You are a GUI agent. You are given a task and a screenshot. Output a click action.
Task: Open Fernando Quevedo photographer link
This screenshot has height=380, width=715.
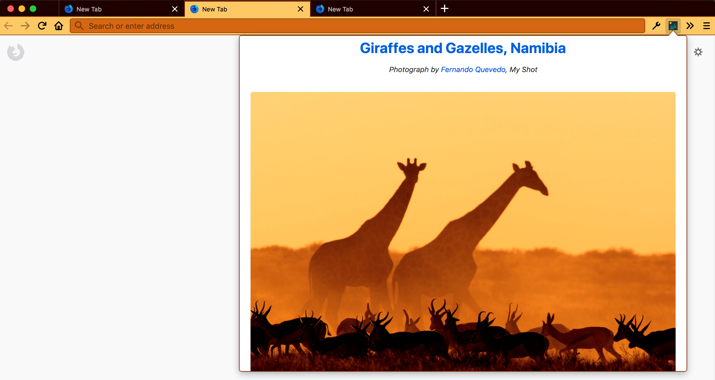(473, 70)
